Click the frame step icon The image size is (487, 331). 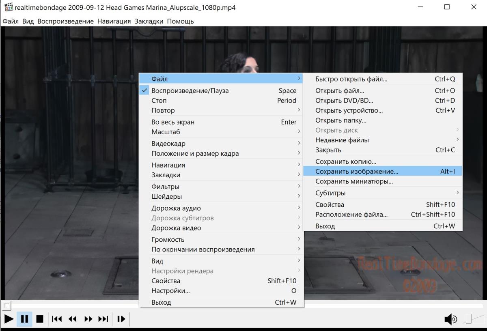pyautogui.click(x=121, y=319)
